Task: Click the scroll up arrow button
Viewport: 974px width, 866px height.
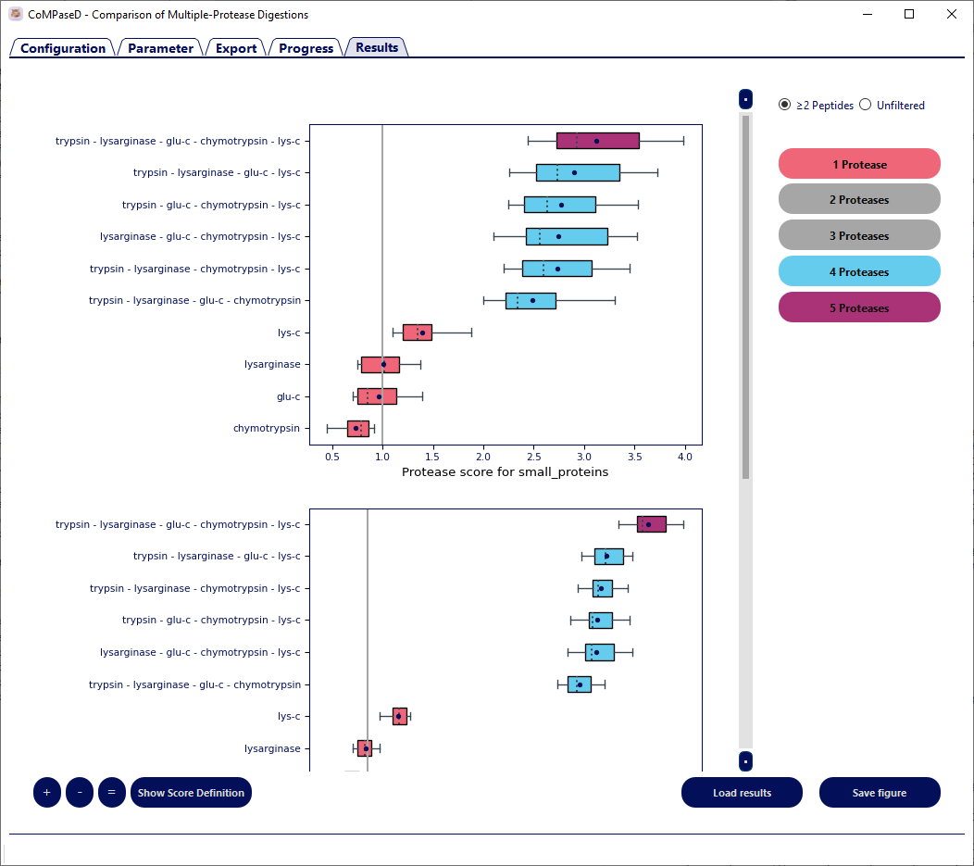Action: 745,99
